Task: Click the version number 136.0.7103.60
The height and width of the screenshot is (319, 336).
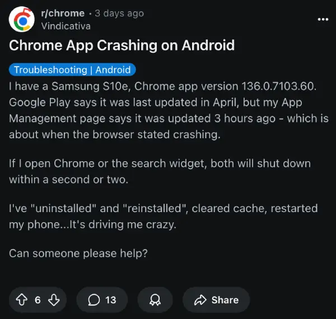Action: (279, 86)
